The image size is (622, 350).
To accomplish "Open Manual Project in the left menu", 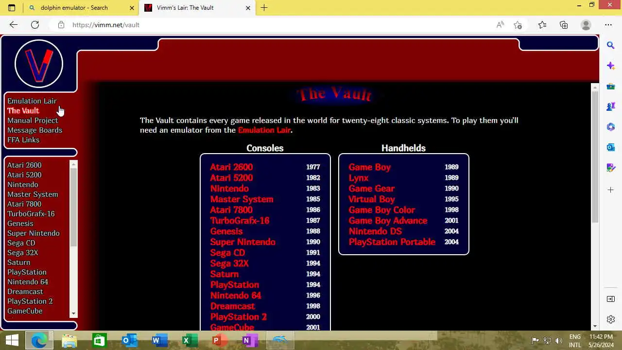I will click(x=33, y=120).
